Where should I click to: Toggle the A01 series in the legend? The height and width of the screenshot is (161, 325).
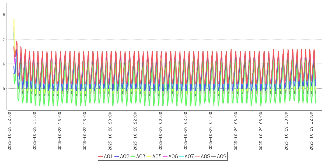pyautogui.click(x=106, y=156)
